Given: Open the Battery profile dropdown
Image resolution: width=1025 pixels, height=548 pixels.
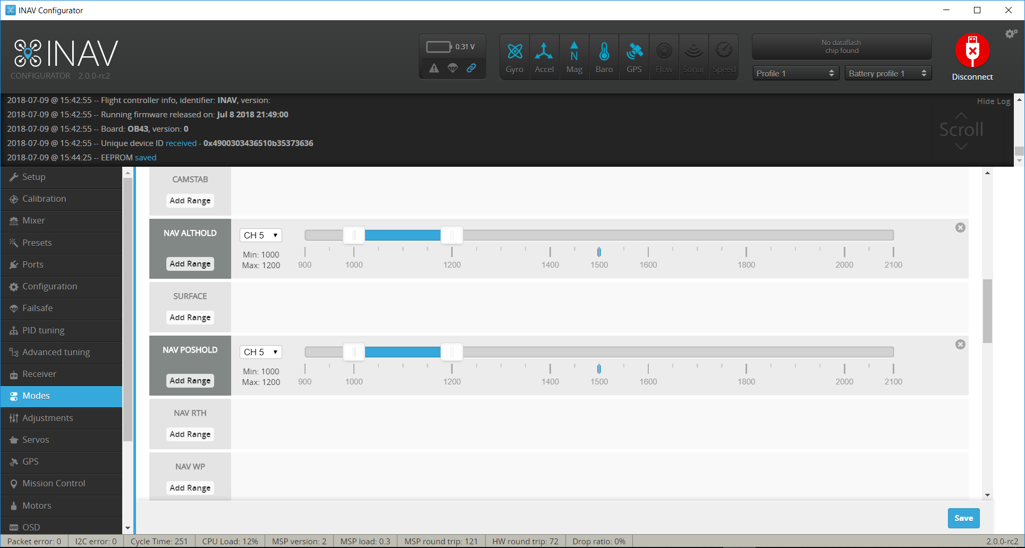Looking at the screenshot, I should (887, 73).
